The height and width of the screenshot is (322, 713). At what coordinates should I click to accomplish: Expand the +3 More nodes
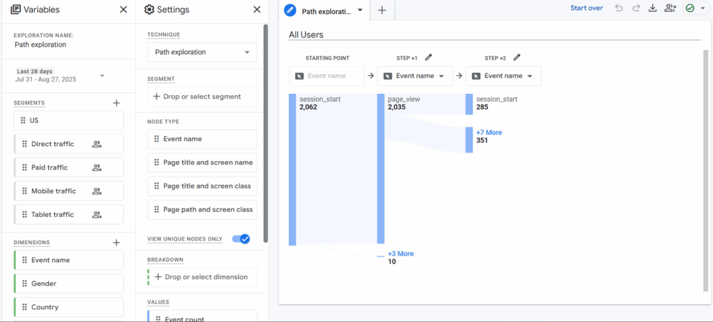400,254
